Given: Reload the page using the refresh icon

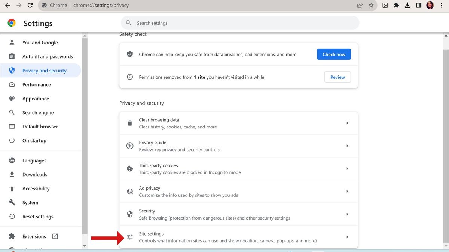Looking at the screenshot, I should (30, 5).
